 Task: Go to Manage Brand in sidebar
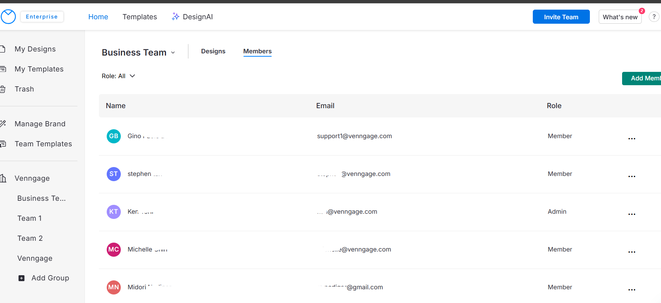pos(40,124)
